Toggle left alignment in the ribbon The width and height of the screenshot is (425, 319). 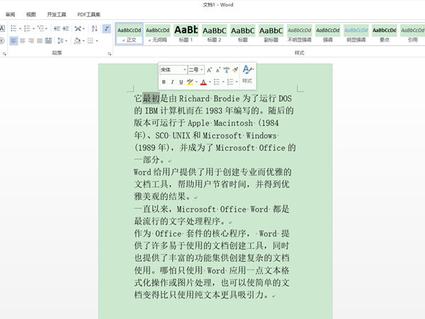13,41
